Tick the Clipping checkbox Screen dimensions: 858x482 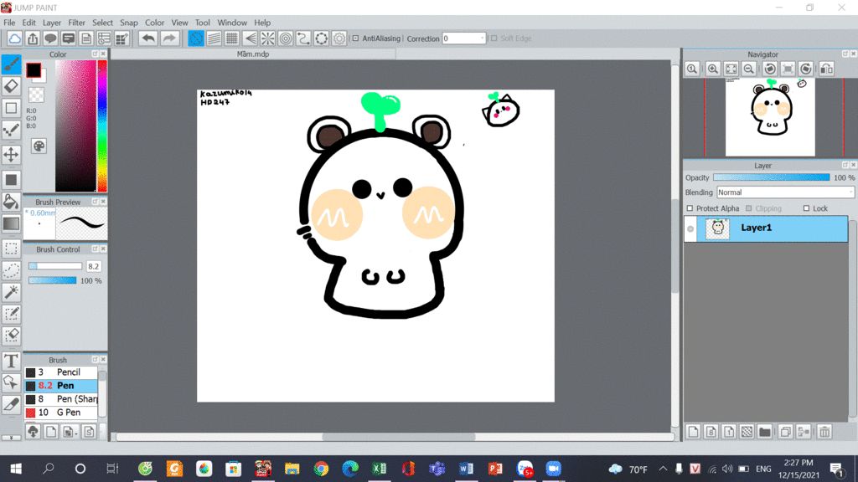pos(749,208)
